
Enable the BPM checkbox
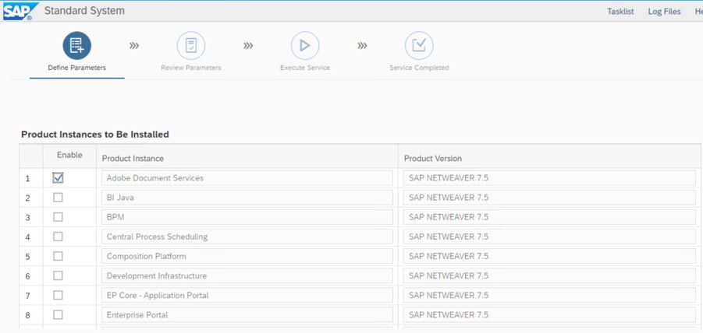[58, 217]
